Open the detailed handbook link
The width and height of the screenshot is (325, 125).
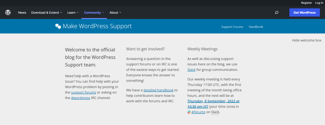(158, 90)
